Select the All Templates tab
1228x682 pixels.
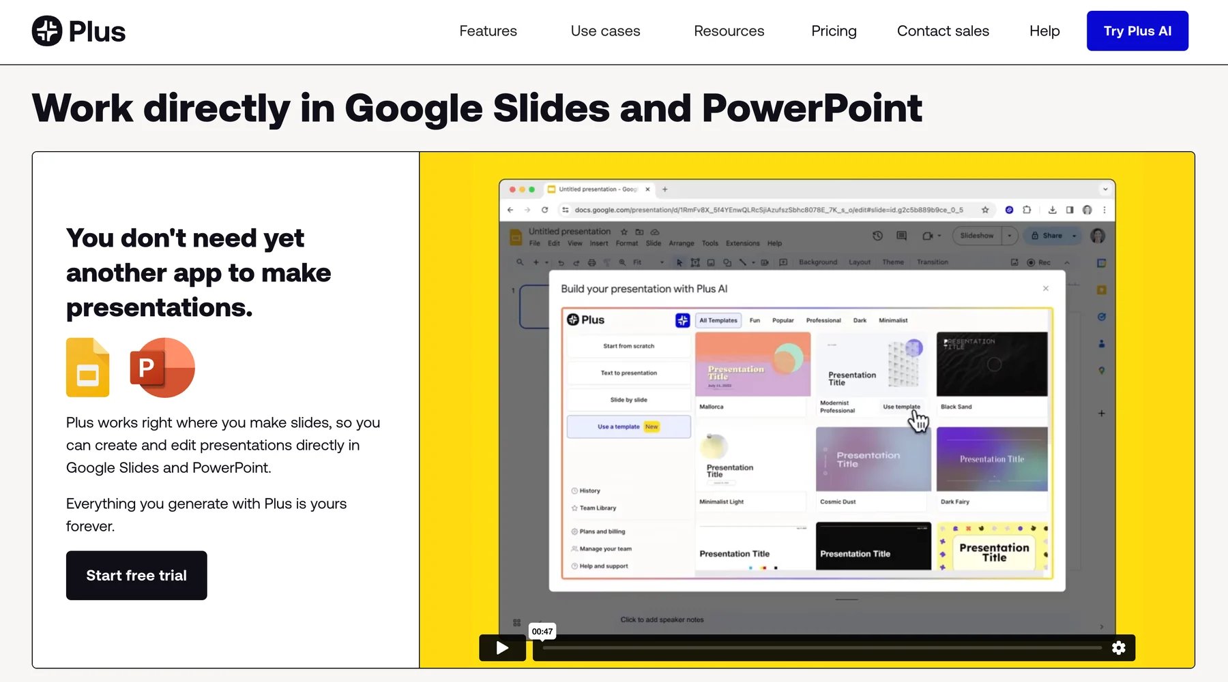(718, 320)
